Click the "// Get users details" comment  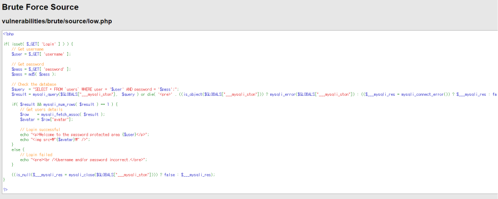[41, 110]
